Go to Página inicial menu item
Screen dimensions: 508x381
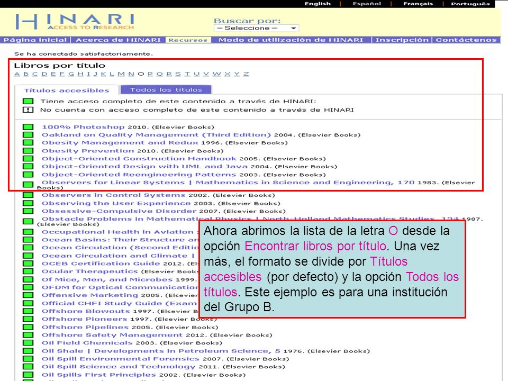click(x=35, y=40)
